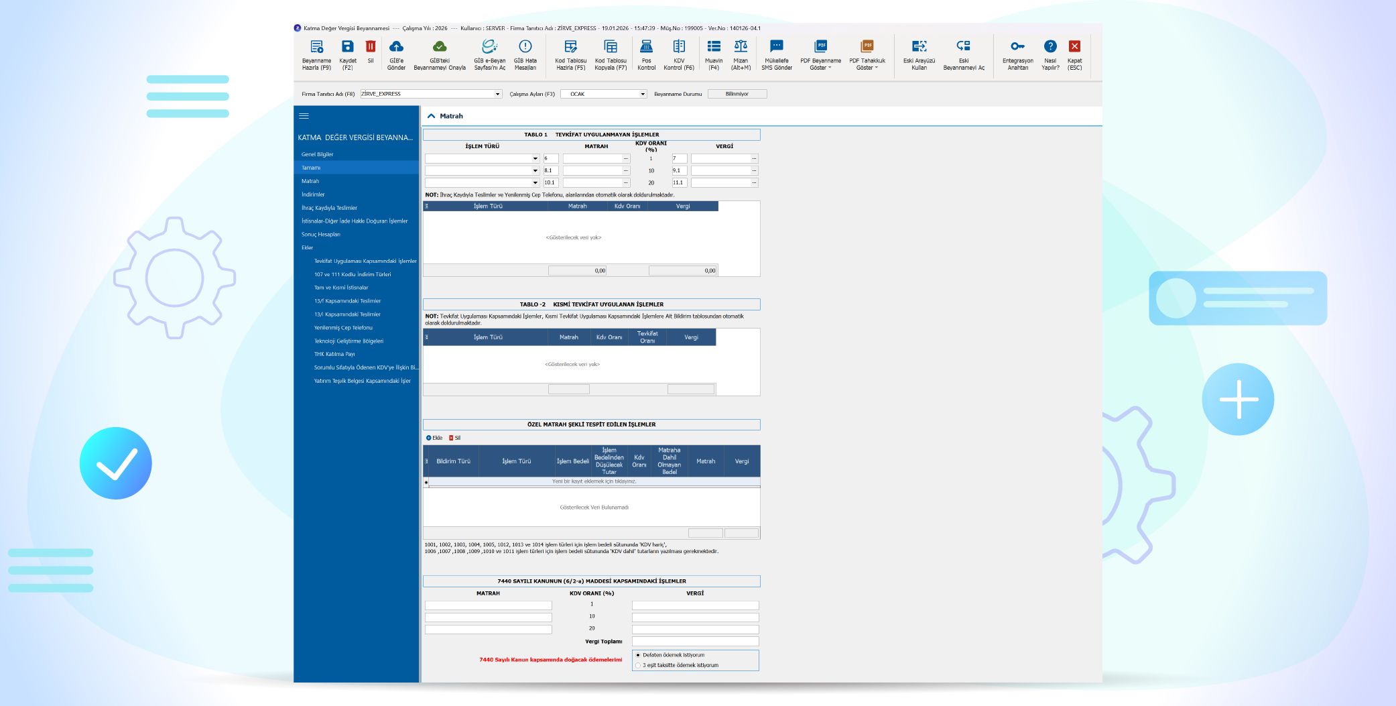The image size is (1396, 706).
Task: Open Muavin (F4) list
Action: pyautogui.click(x=714, y=46)
